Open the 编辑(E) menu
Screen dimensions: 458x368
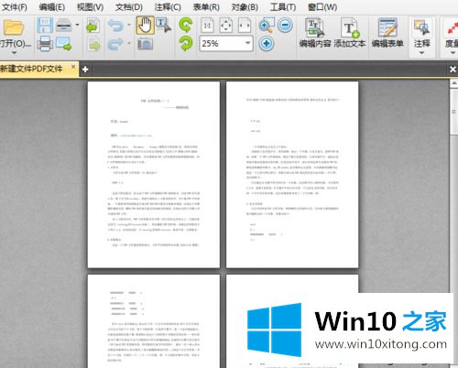52,6
